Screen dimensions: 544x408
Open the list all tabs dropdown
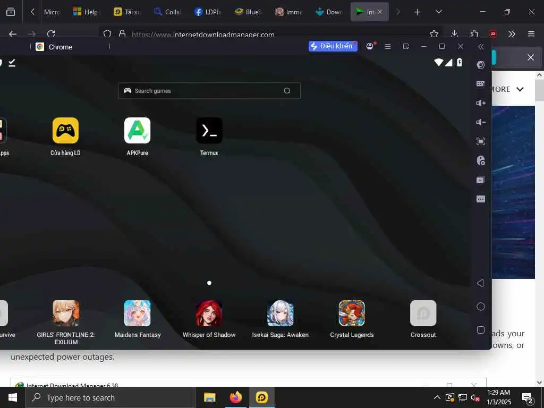439,12
